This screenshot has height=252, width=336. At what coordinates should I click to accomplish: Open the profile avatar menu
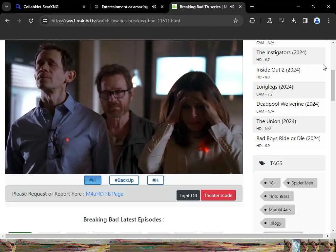click(317, 21)
